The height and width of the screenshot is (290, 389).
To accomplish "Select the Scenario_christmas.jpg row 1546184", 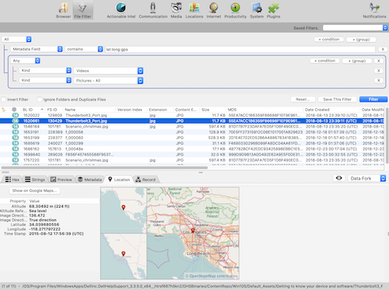I will click(192, 127).
